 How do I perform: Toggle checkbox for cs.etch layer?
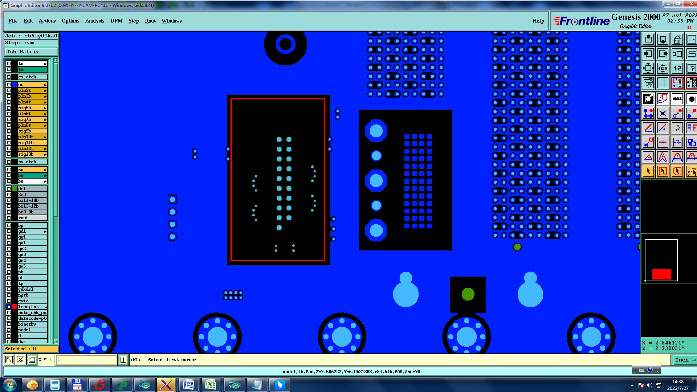pos(9,77)
